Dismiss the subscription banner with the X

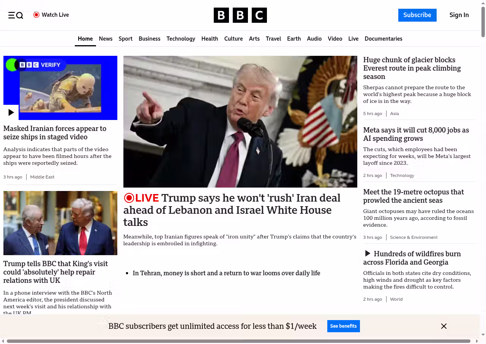(443, 326)
